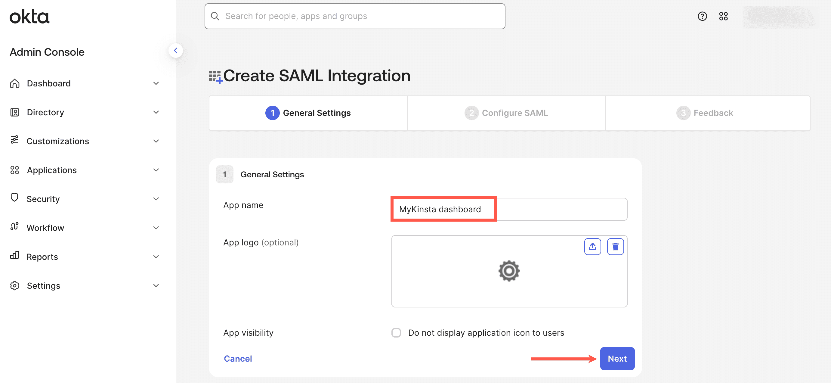The width and height of the screenshot is (831, 383).
Task: Check Do not display application icon to users
Action: click(x=396, y=333)
